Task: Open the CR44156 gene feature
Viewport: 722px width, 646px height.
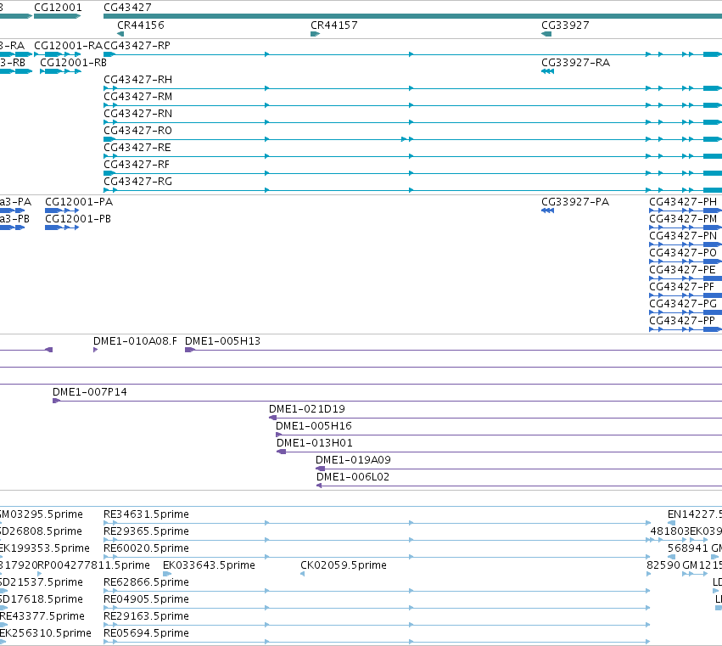Action: [x=141, y=25]
